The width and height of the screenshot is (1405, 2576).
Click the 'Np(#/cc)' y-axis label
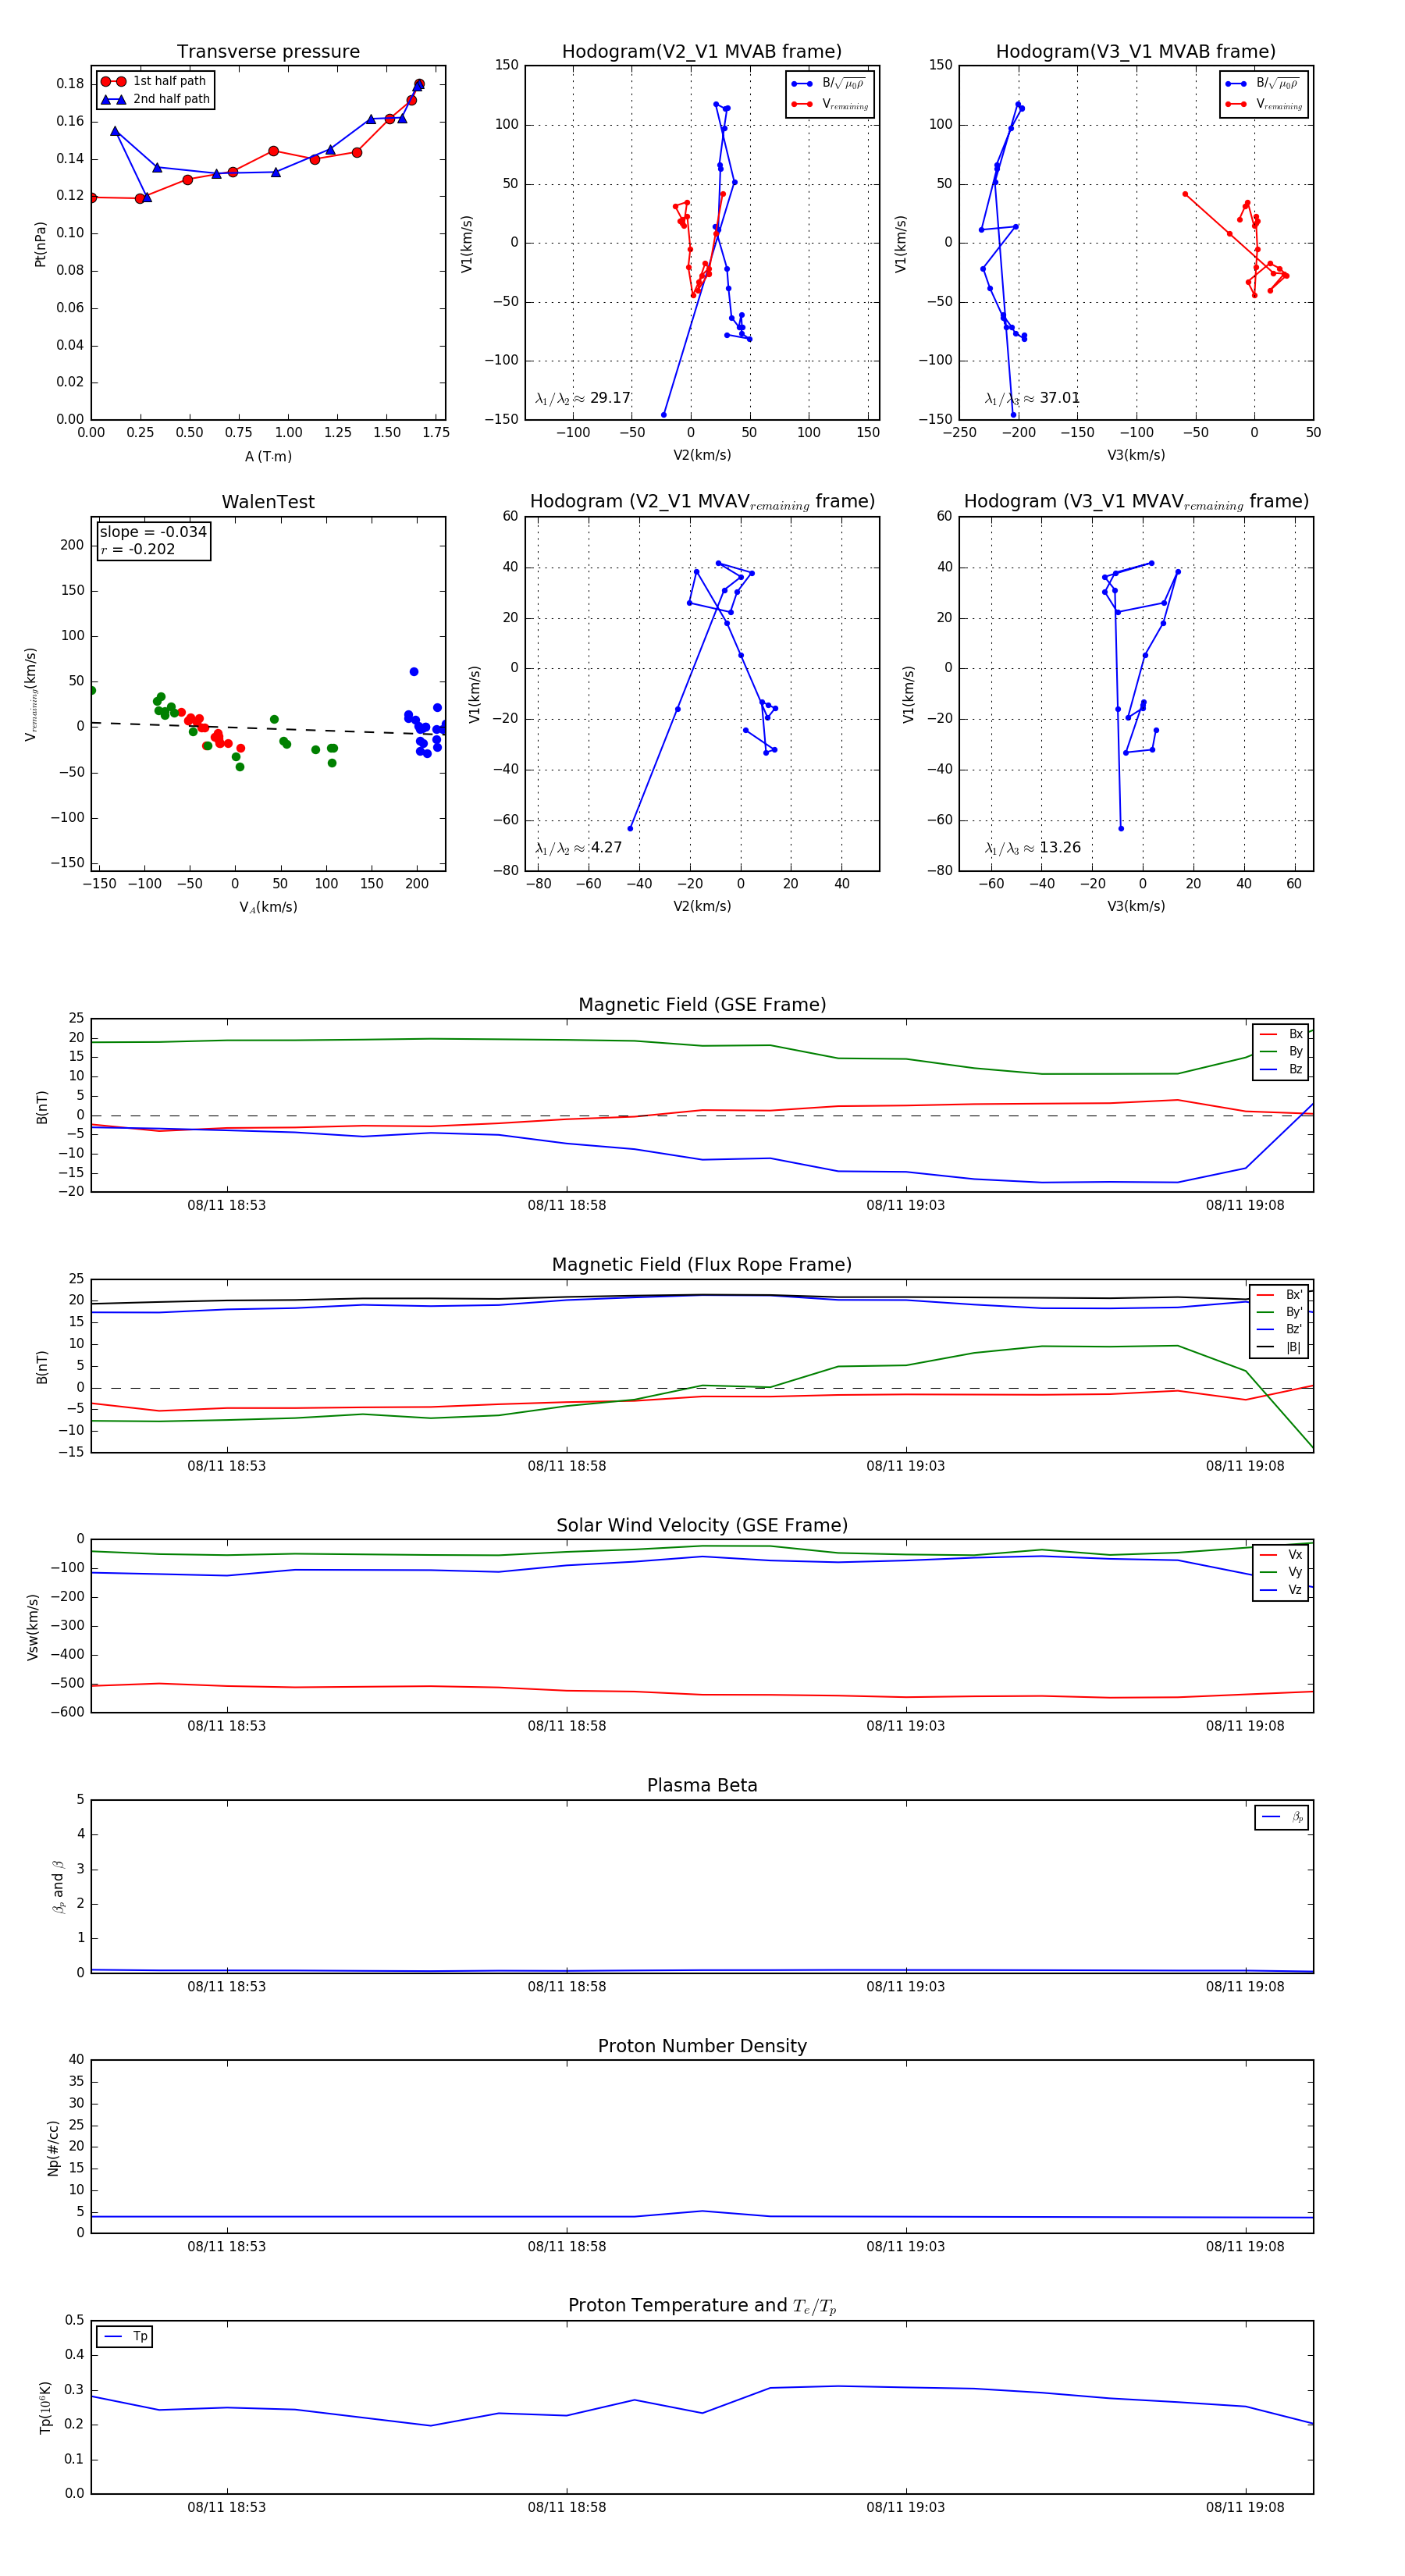pos(53,2148)
